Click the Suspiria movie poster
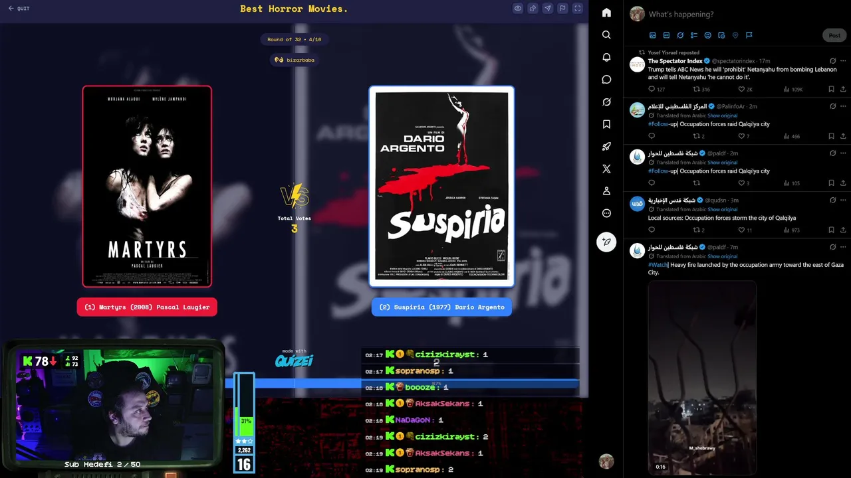This screenshot has width=851, height=478. [441, 187]
